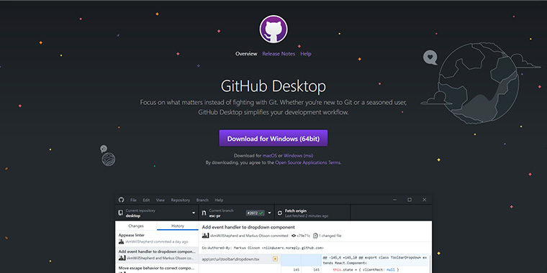Click the #3972 pull request badge
Viewport: 547px width, 273px height.
255,213
